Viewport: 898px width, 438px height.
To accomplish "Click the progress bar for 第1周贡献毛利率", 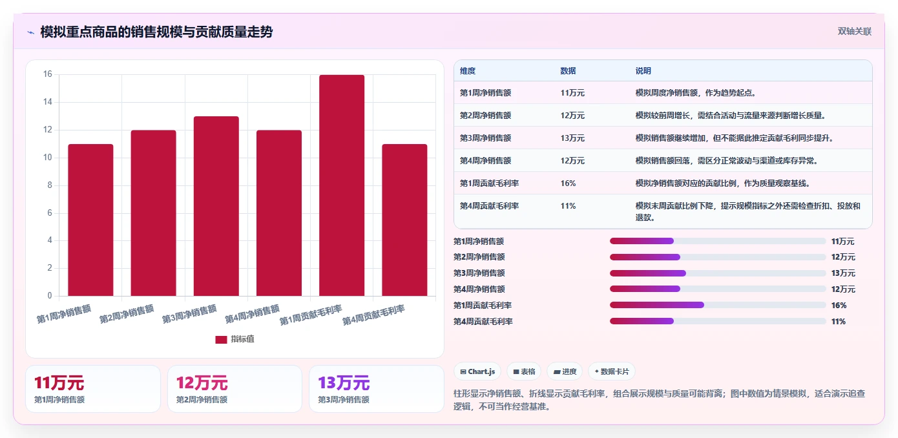I will pyautogui.click(x=718, y=305).
